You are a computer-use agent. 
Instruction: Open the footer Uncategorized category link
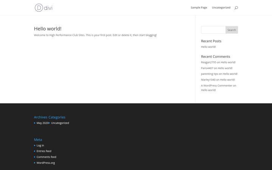[60, 123]
